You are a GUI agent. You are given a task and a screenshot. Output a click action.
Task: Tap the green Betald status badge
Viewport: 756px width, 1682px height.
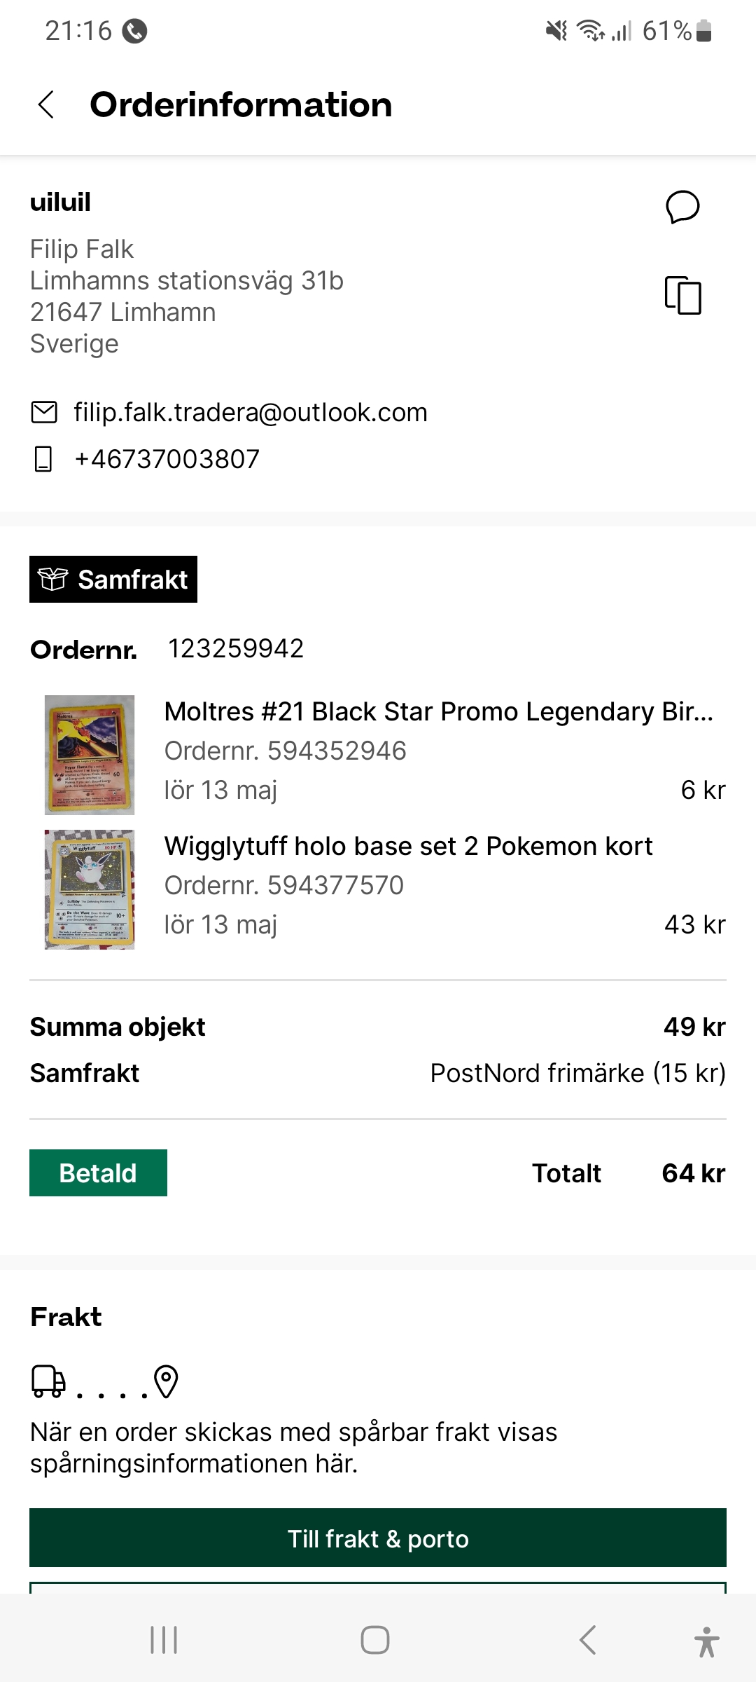click(98, 1172)
